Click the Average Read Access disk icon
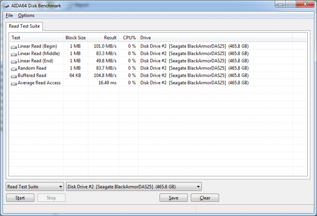Viewport: 317px width, 216px height. (x=13, y=83)
